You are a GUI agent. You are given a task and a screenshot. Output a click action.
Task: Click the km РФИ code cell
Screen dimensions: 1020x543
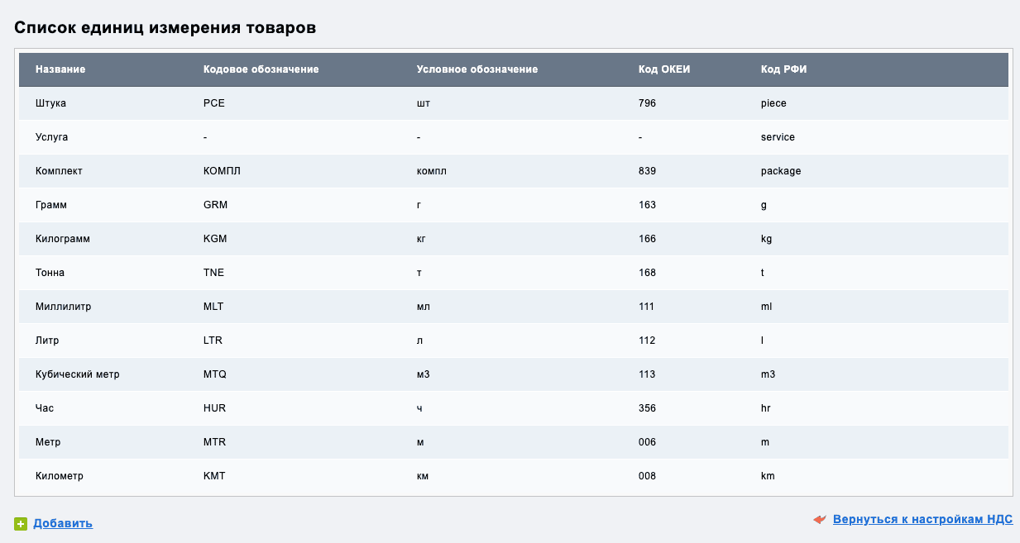click(x=768, y=476)
